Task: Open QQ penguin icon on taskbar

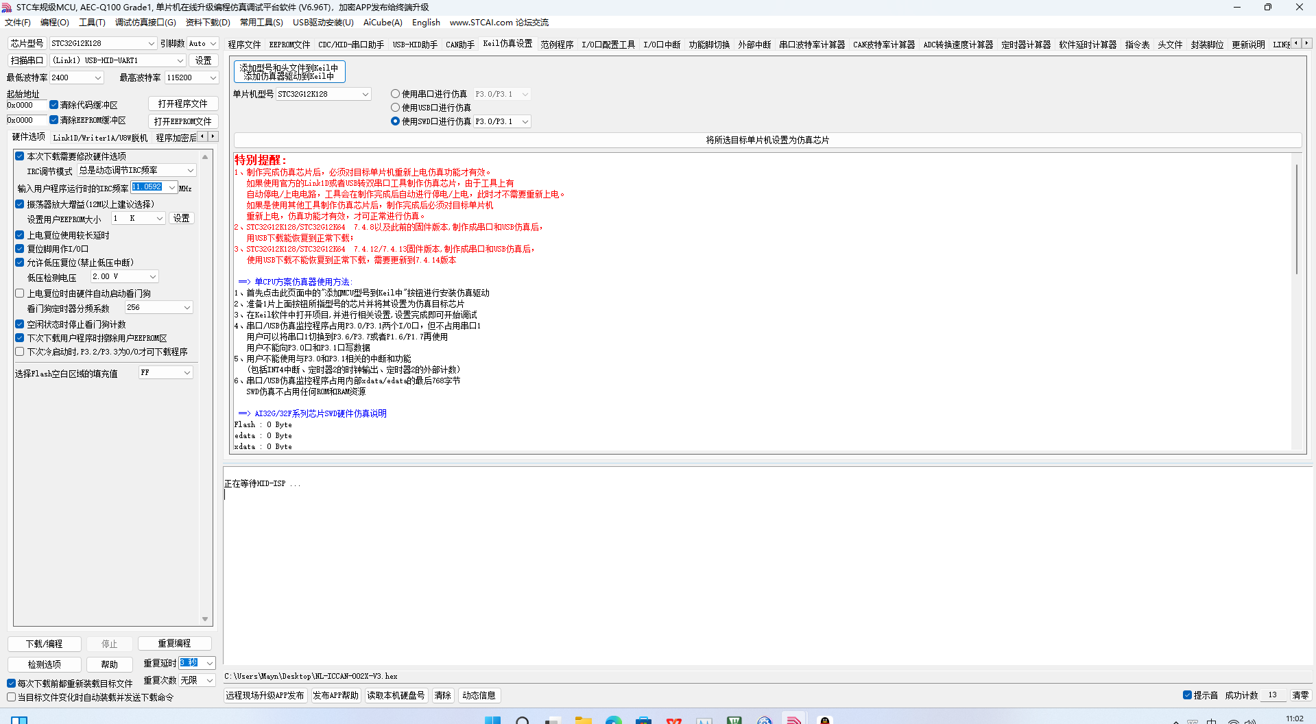Action: [x=825, y=720]
